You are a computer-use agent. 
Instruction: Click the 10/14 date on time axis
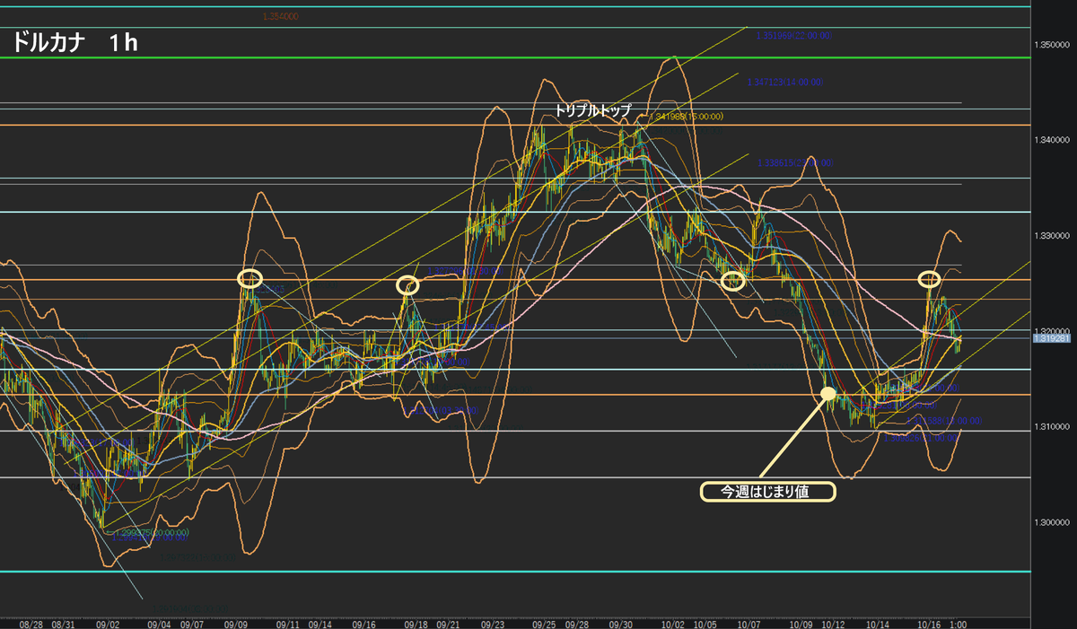[878, 623]
